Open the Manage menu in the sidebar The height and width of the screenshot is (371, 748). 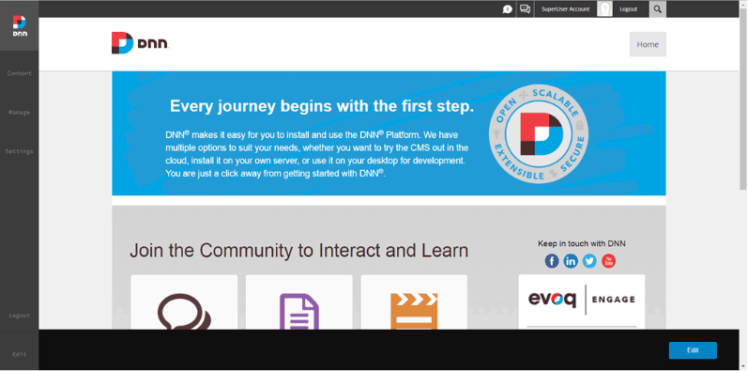pyautogui.click(x=20, y=113)
